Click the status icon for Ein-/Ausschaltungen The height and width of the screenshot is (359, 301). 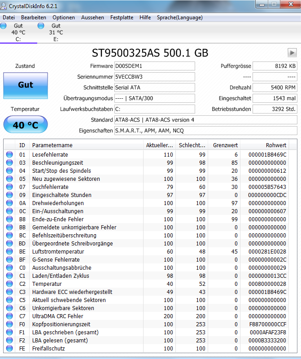pos(9,211)
